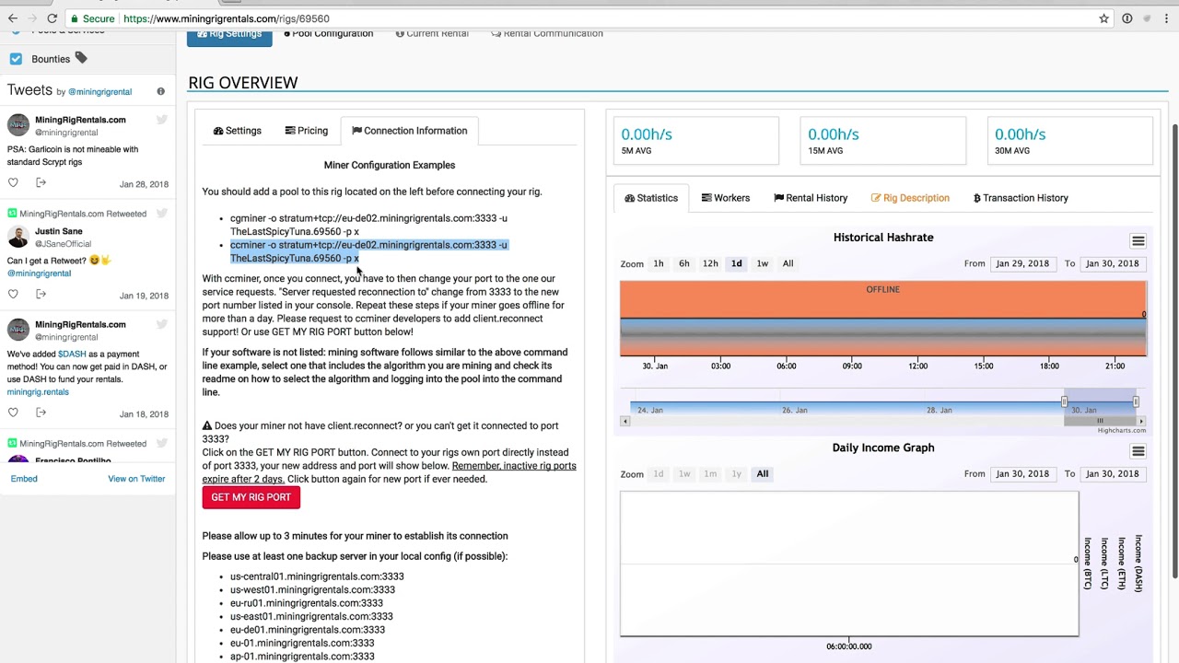Set hashrate zoom to 6h
Viewport: 1179px width, 663px height.
click(x=684, y=263)
